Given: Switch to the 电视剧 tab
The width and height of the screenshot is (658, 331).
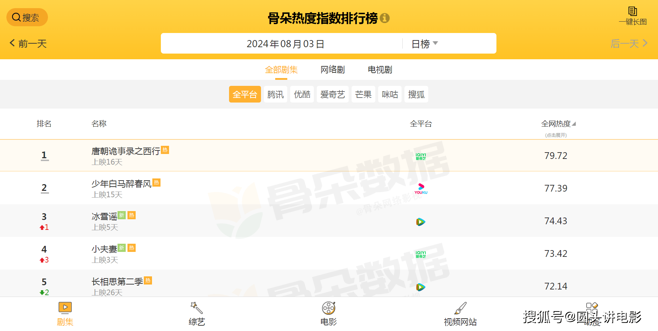Looking at the screenshot, I should [380, 70].
